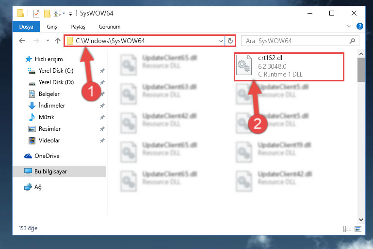This screenshot has width=373, height=249.
Task: Open the Görünüm ribbon tab
Action: pos(110,27)
